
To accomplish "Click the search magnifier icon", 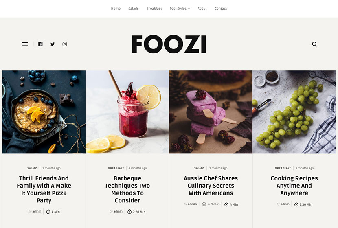I will (314, 44).
